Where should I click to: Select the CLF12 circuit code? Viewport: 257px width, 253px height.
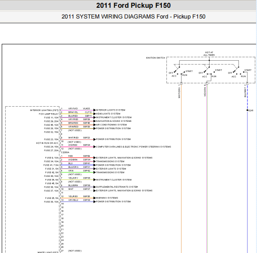pyautogui.click(x=88, y=112)
